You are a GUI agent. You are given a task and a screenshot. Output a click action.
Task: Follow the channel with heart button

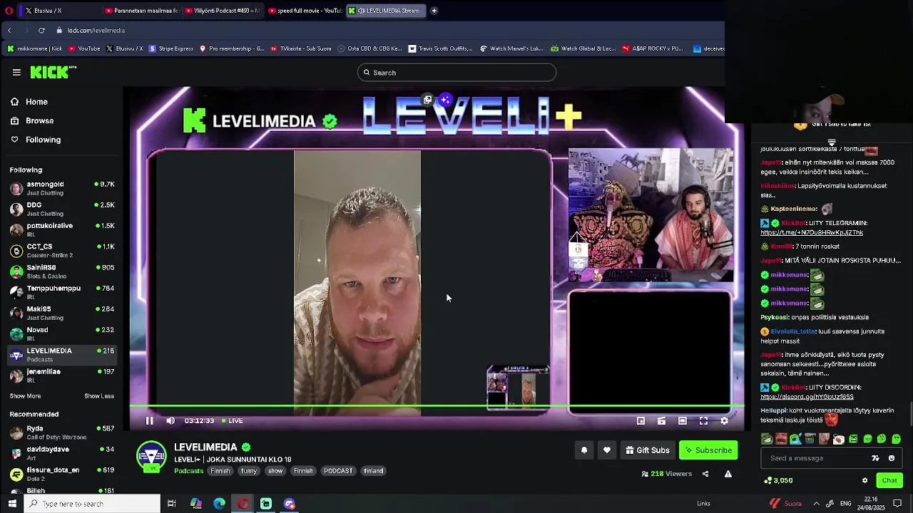(x=607, y=450)
